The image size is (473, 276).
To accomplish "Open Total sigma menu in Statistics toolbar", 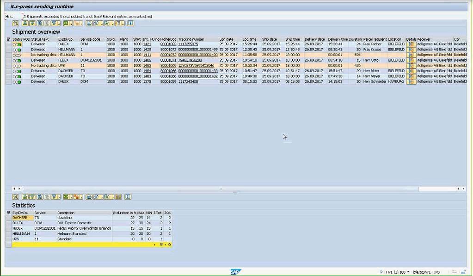I will [67, 197].
